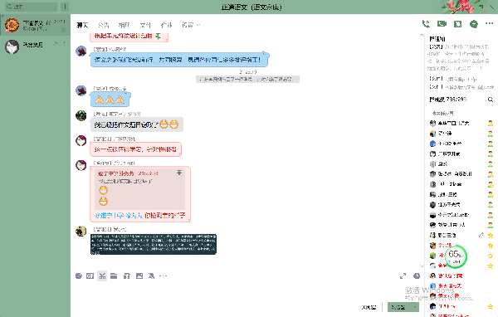
Task: Click the quoted reply box with grinning emojis
Action: pos(140,188)
